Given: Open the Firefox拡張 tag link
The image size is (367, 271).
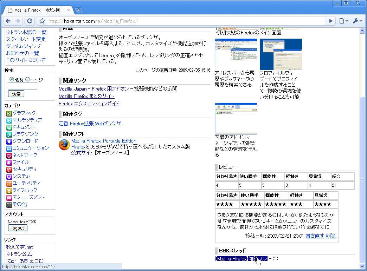Looking at the screenshot, I should pyautogui.click(x=82, y=124).
